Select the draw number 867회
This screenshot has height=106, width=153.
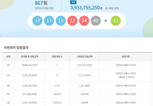click(x=41, y=3)
